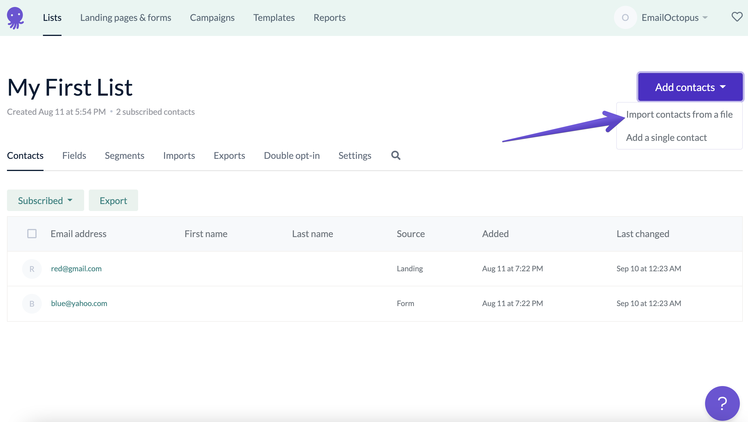Open the red@gmail.com contact link
Image resolution: width=748 pixels, height=422 pixels.
coord(76,269)
